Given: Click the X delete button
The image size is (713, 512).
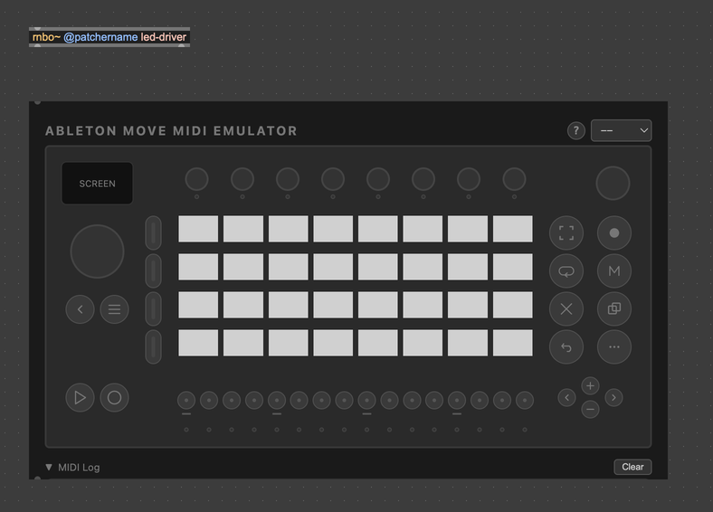Looking at the screenshot, I should tap(566, 308).
